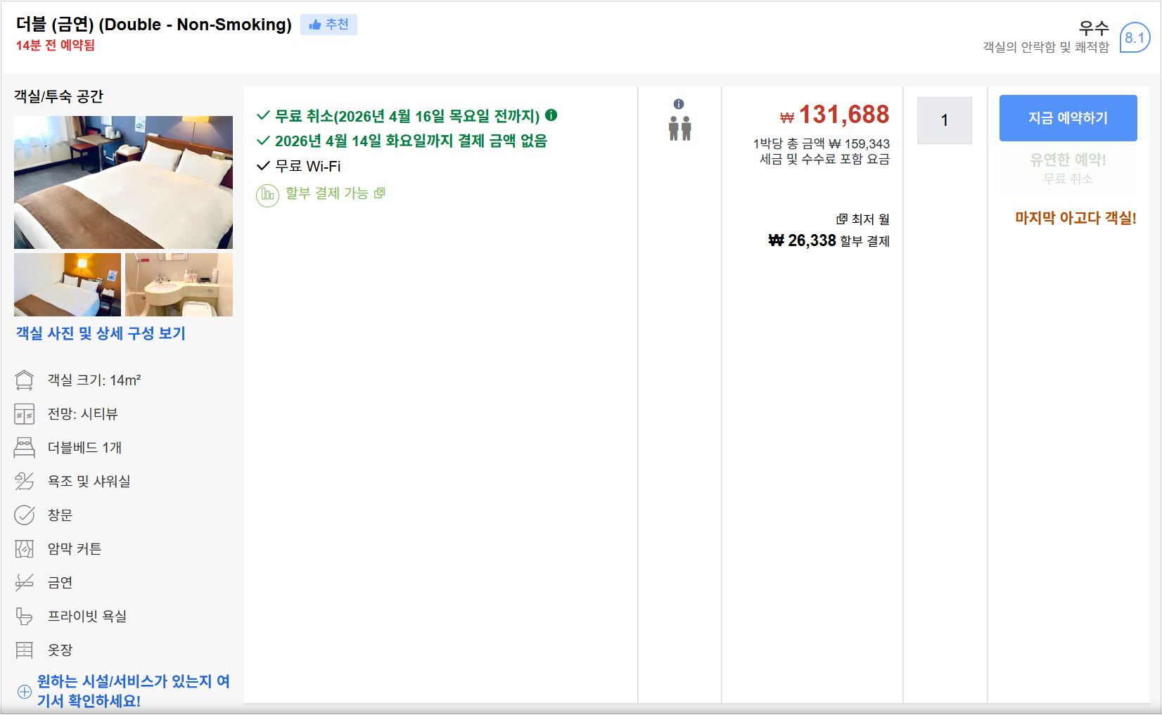Click the 14분 전 예약됨 text
Viewport: 1162px width, 715px height.
56,45
